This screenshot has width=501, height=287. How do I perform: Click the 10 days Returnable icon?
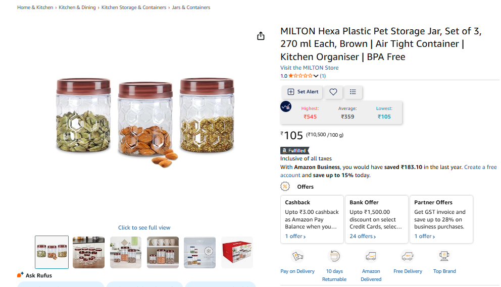(x=334, y=256)
